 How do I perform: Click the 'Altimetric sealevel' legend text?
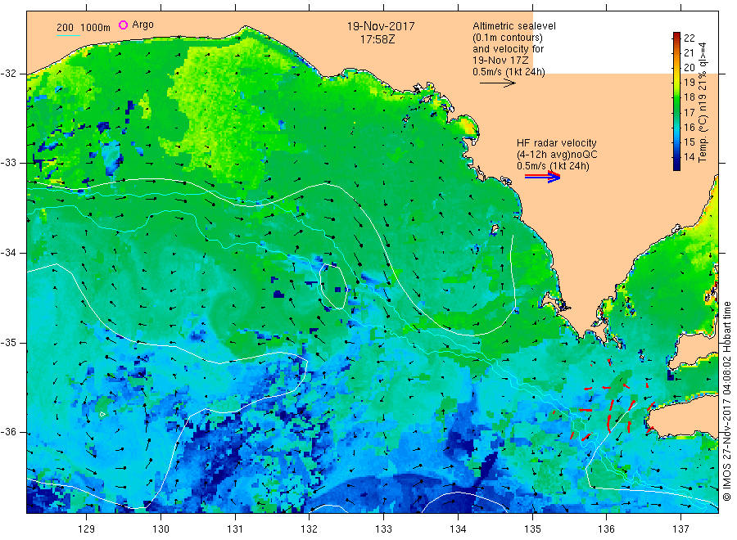pyautogui.click(x=514, y=26)
